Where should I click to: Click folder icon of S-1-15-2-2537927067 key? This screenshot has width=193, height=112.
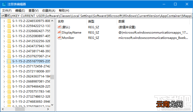pos(9,56)
